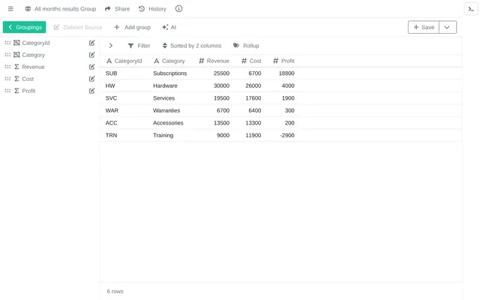Edit the Category grouping
The width and height of the screenshot is (480, 300).
click(x=91, y=55)
